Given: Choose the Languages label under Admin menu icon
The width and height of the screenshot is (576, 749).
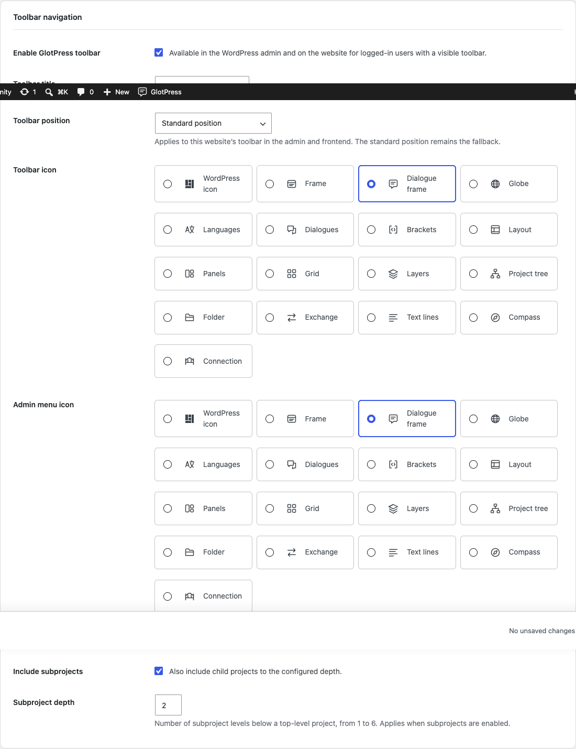Looking at the screenshot, I should pos(221,464).
